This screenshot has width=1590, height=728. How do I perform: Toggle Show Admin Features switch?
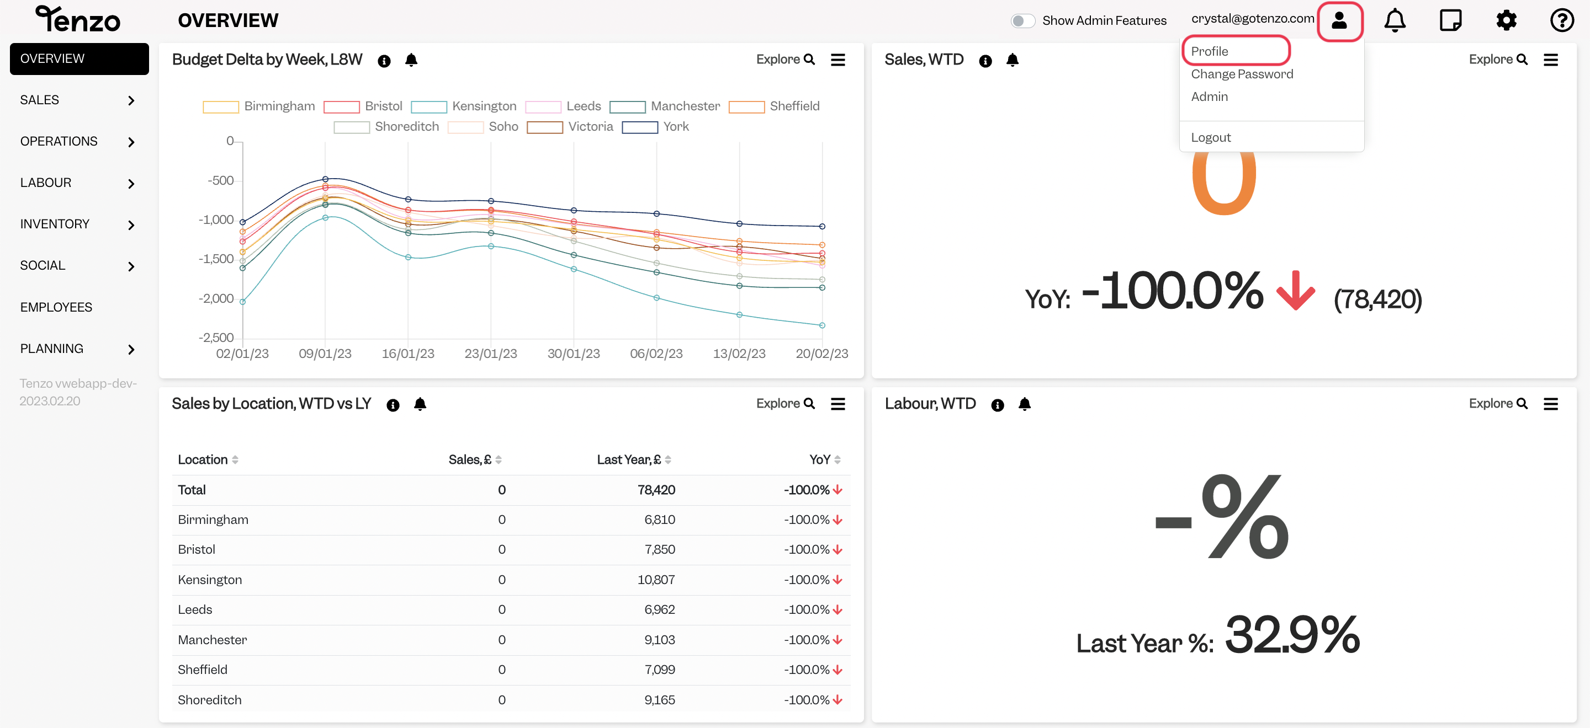pos(1022,21)
